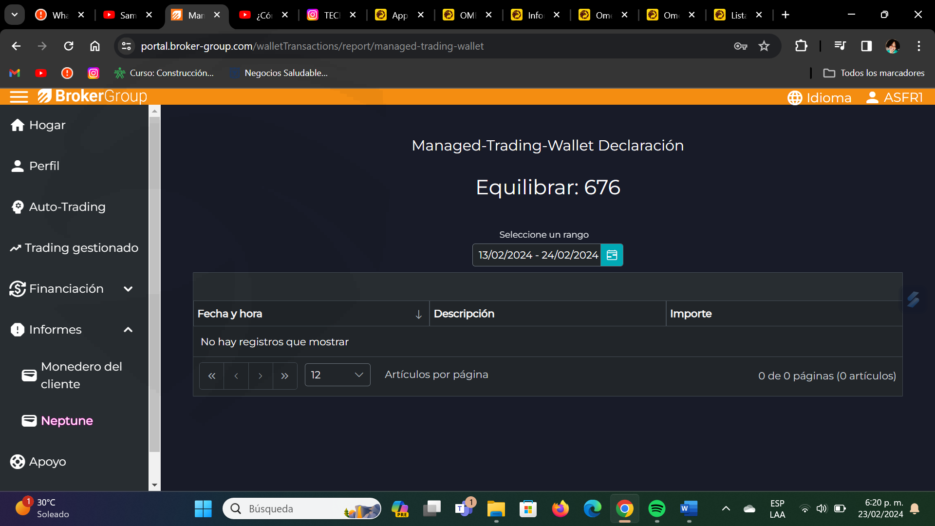Viewport: 935px width, 526px height.
Task: Collapse the Informes submenu
Action: point(128,330)
